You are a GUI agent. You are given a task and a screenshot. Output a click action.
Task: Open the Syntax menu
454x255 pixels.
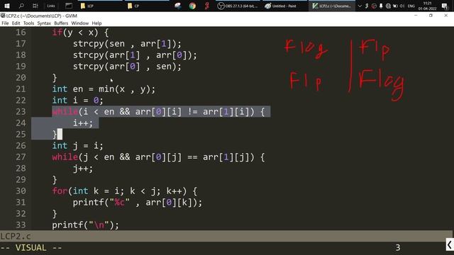coord(44,23)
